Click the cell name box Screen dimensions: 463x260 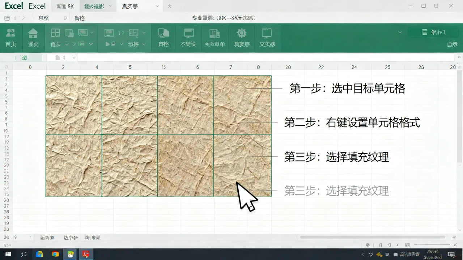coord(24,58)
